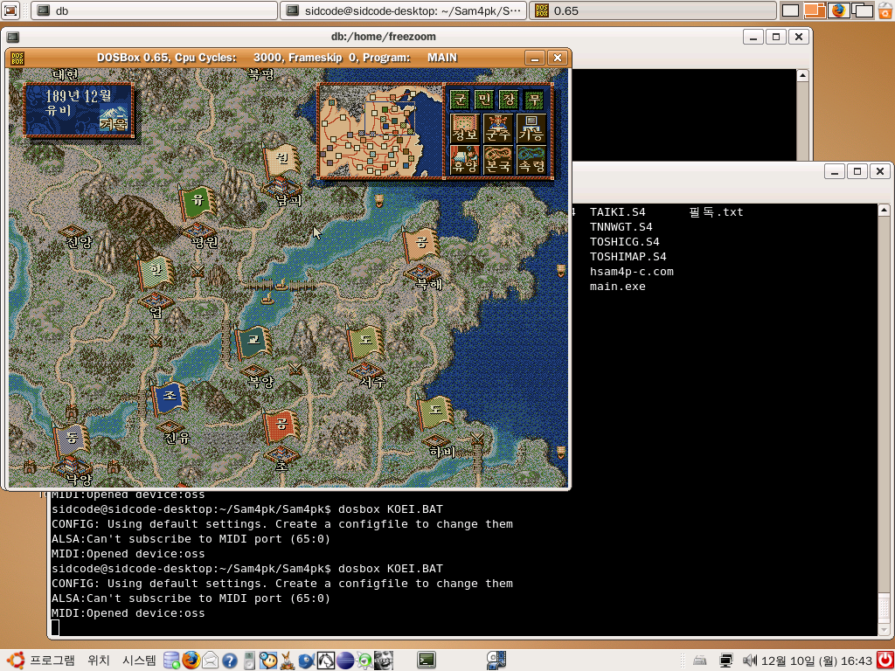Screen dimensions: 895x671
Task: Maximize the db:/home/freezoom window
Action: click(776, 37)
